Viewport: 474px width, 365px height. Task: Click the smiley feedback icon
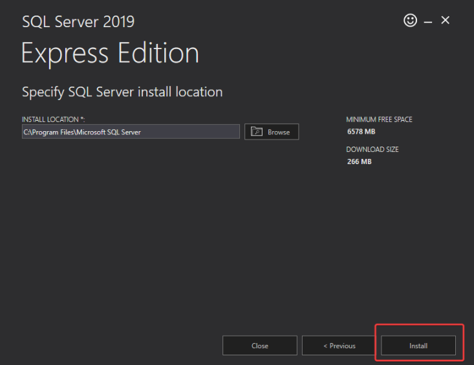coord(410,21)
